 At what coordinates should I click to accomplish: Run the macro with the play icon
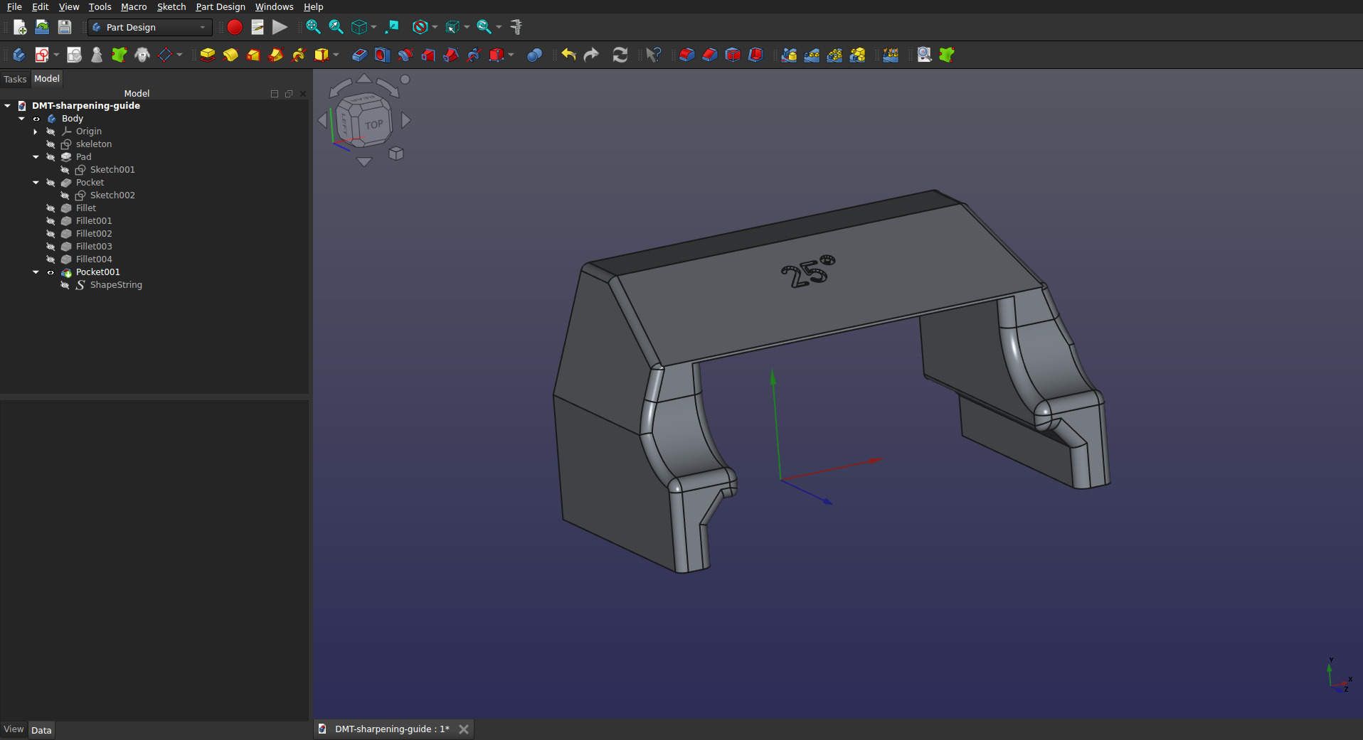pos(280,27)
